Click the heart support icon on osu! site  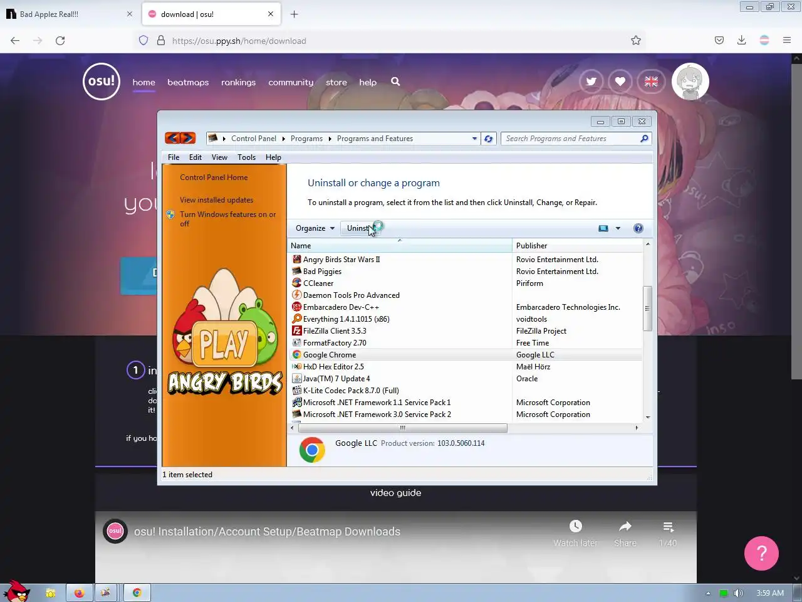pos(620,82)
